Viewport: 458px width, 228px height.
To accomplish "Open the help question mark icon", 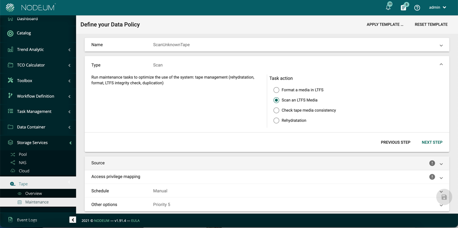I will point(417,8).
